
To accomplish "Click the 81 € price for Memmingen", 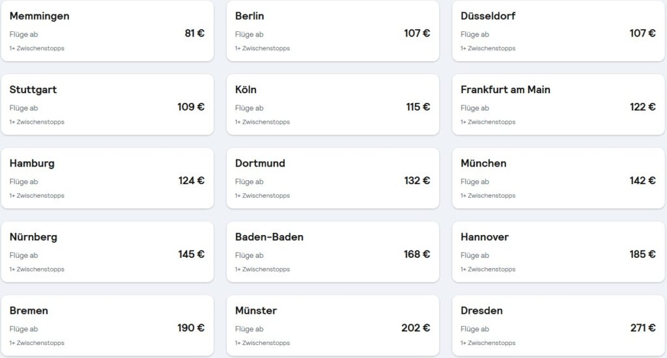I will coord(194,33).
